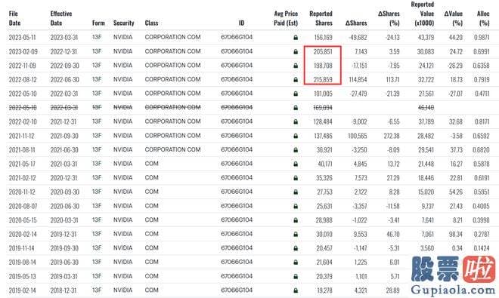Click the lock icon in the 2020-05-15 row
Viewport: 499px width, 298px height.
tap(296, 220)
